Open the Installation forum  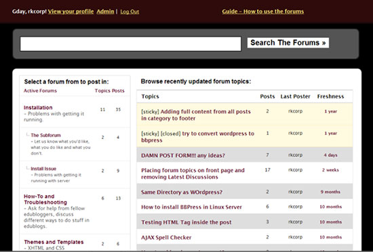38,108
